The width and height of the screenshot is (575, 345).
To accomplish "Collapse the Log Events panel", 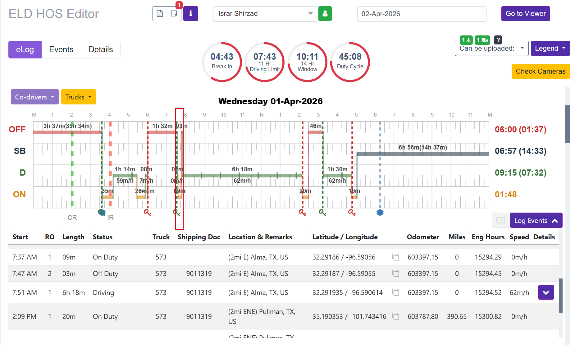I will point(536,220).
